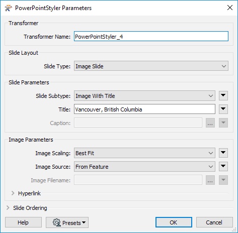Click into the Transformer Name field

[x=151, y=36]
